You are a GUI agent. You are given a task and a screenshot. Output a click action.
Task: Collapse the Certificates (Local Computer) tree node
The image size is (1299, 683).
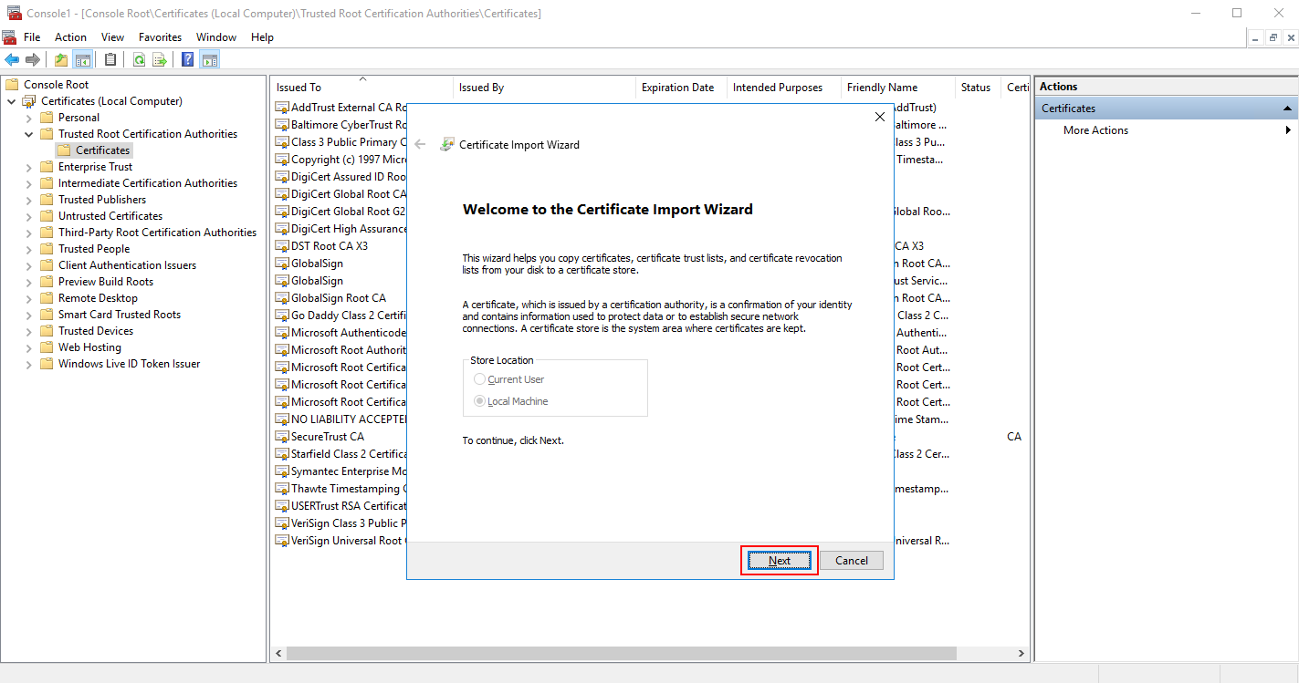click(x=11, y=100)
